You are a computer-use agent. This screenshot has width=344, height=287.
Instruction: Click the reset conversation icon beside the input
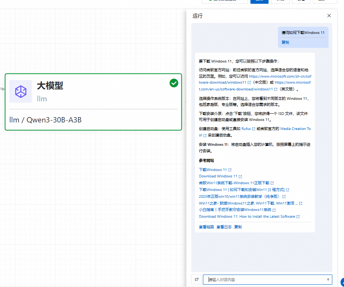click(x=197, y=279)
